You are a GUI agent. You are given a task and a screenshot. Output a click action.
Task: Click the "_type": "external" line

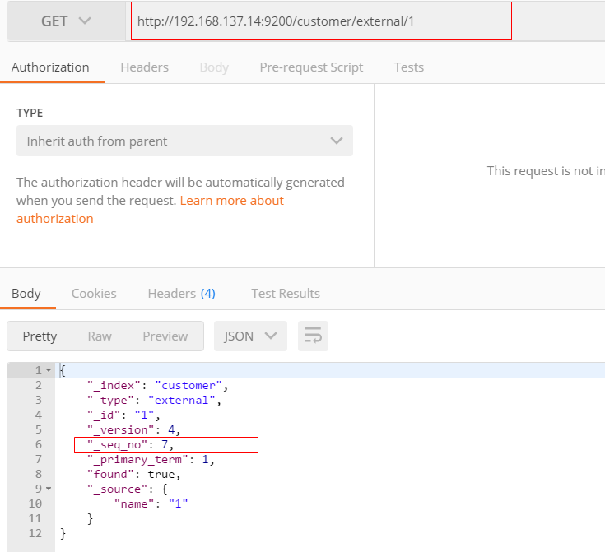(x=155, y=401)
